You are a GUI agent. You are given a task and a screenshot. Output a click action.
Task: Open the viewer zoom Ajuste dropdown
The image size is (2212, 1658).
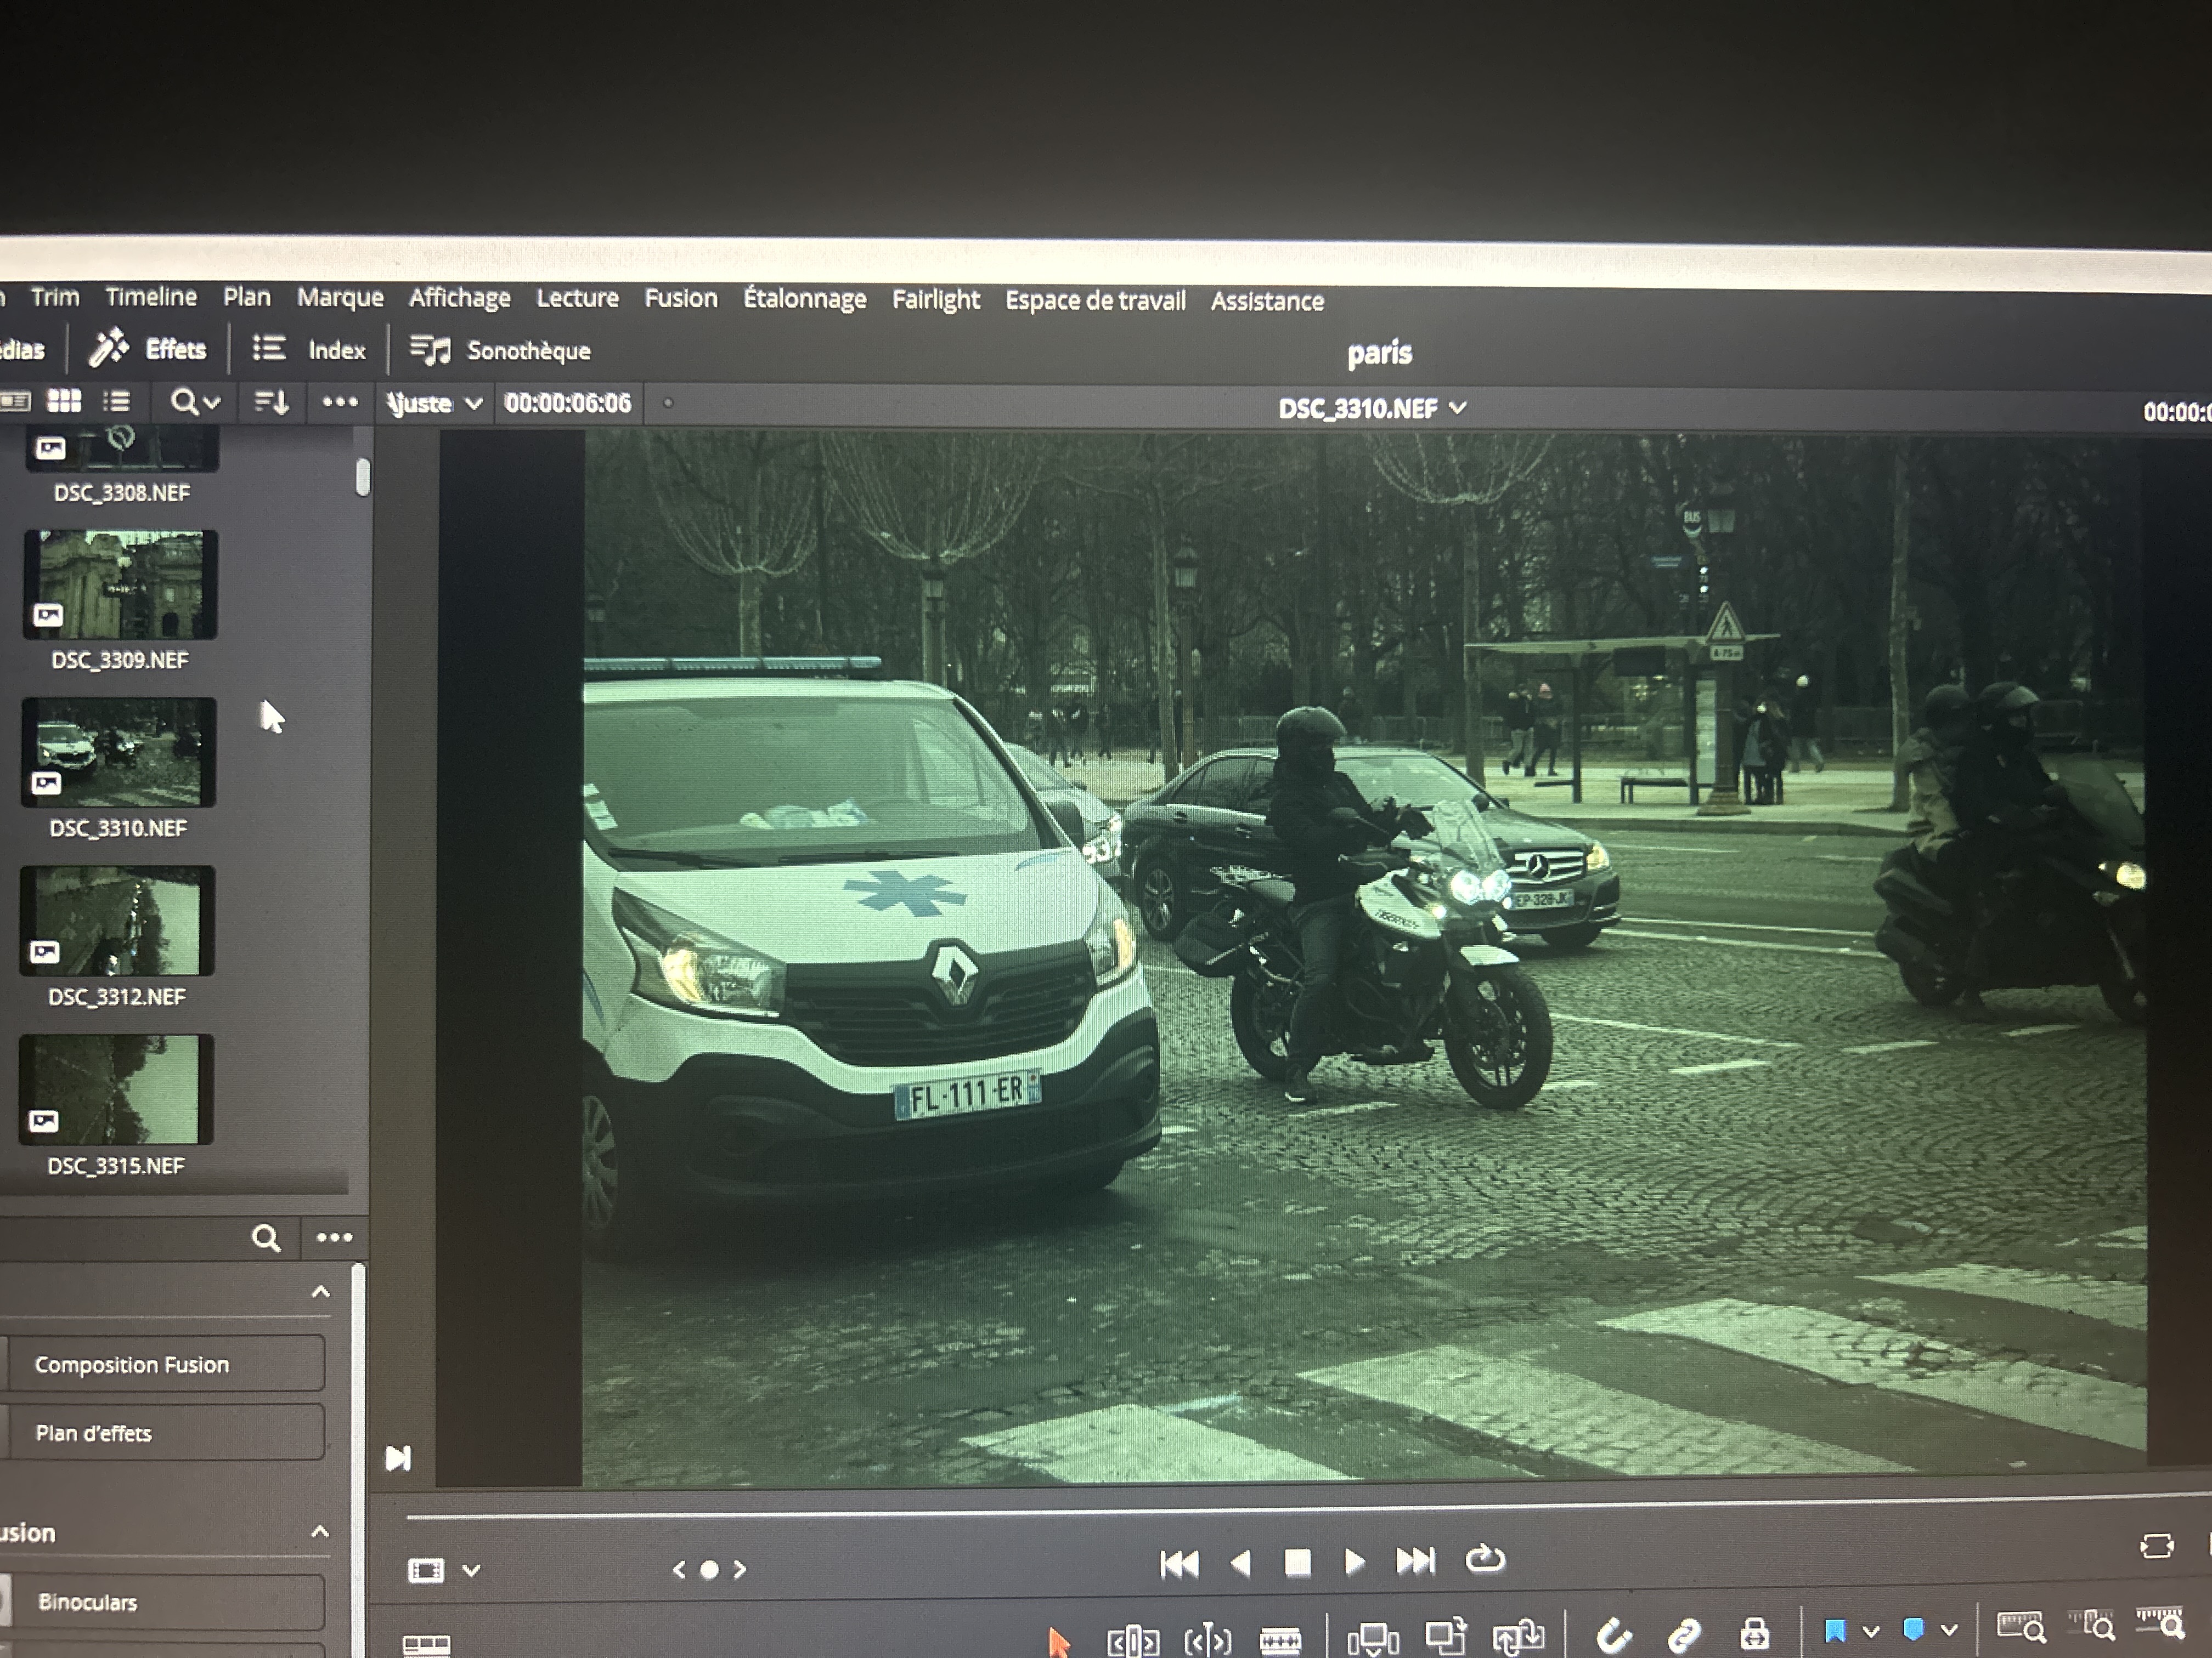[435, 404]
